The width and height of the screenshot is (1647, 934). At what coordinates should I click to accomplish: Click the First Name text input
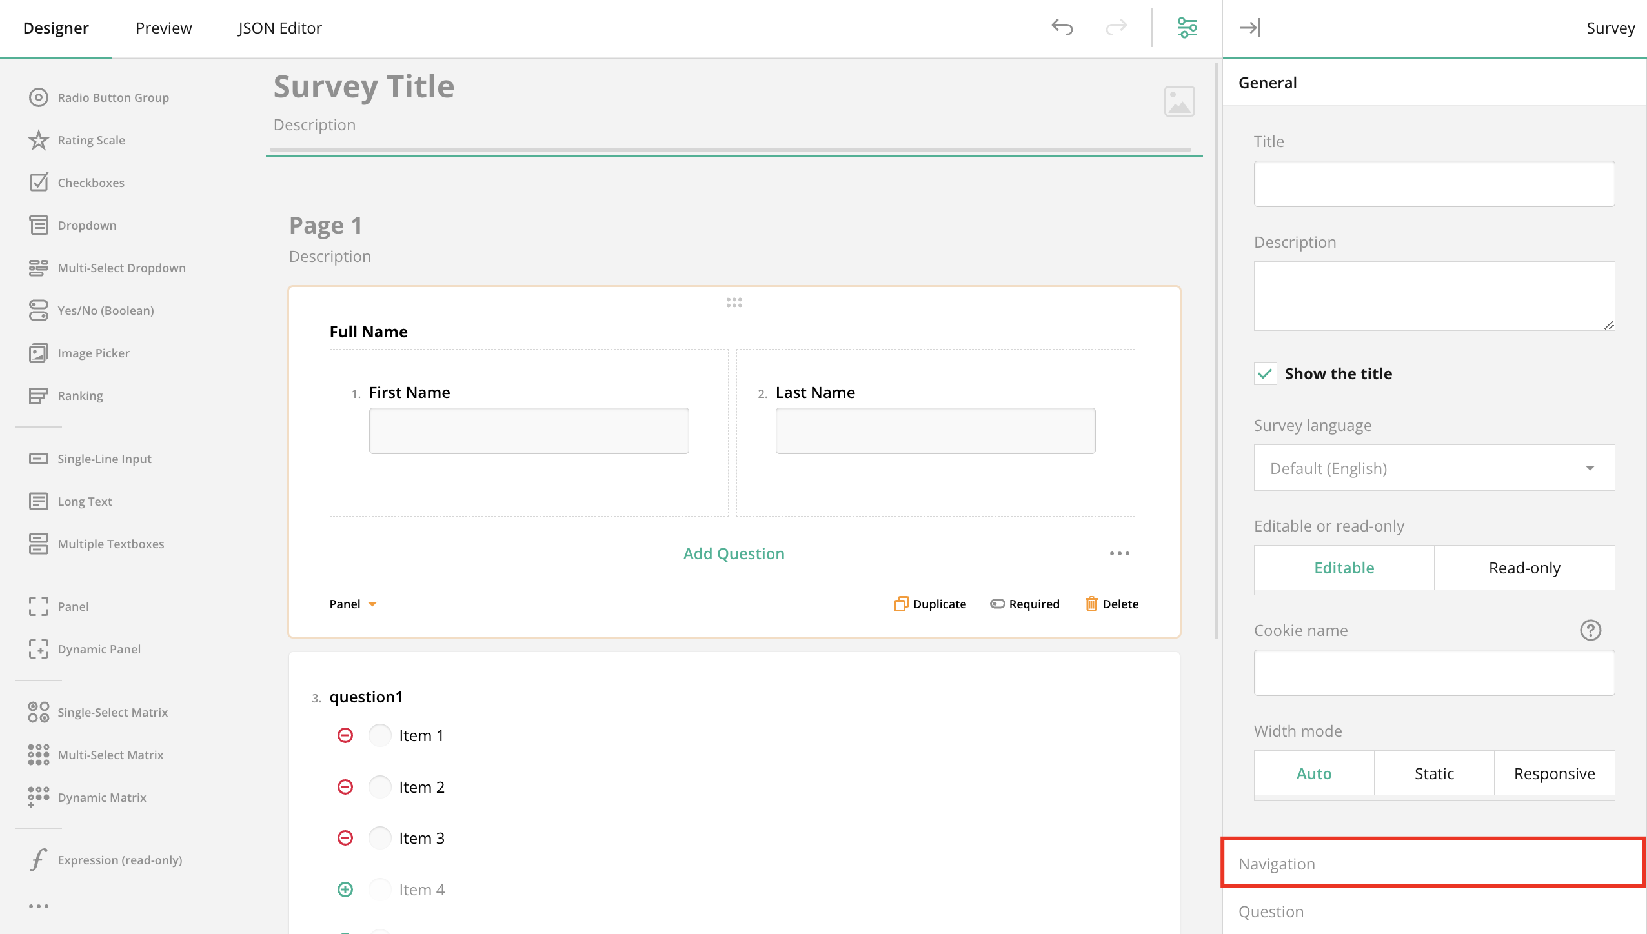coord(529,431)
